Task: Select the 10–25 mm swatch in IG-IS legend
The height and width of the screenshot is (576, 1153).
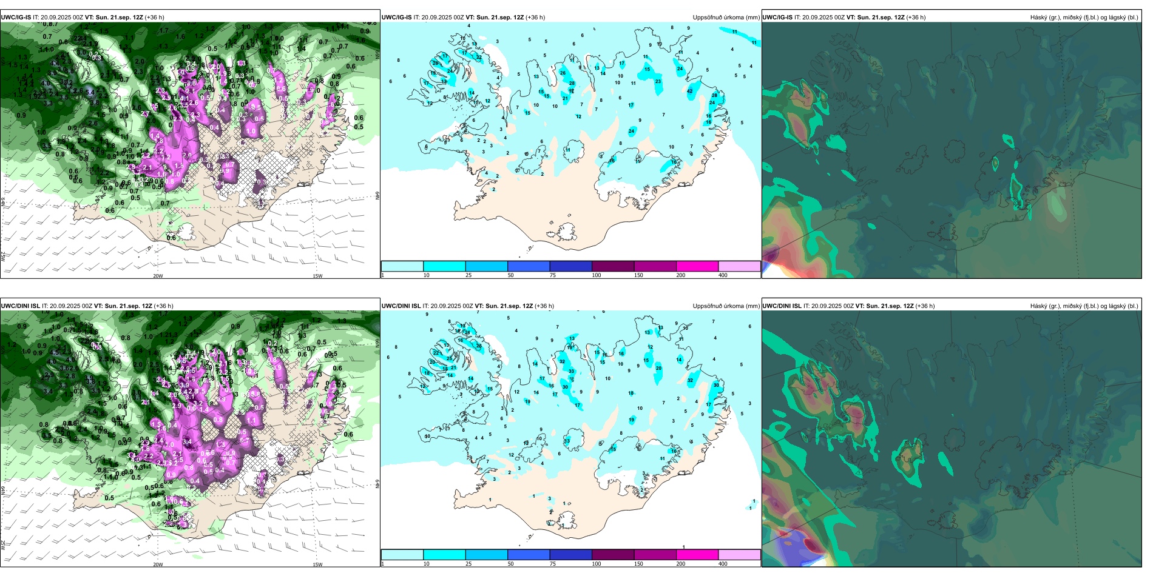Action: click(x=444, y=266)
